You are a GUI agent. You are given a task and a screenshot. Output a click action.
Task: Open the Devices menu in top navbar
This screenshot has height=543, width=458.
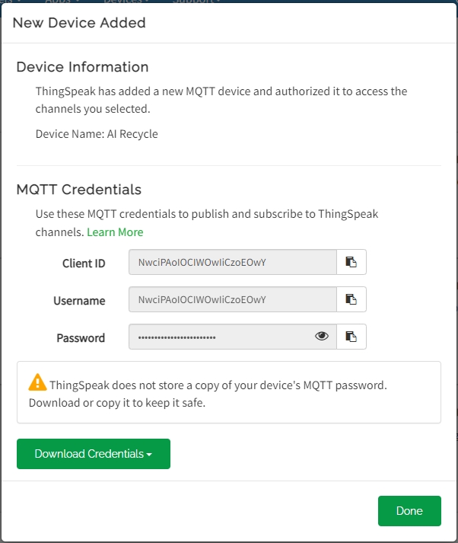tap(124, 2)
